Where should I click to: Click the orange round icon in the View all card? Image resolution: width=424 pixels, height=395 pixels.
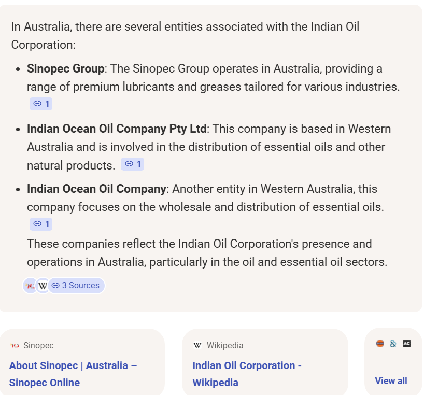(380, 343)
